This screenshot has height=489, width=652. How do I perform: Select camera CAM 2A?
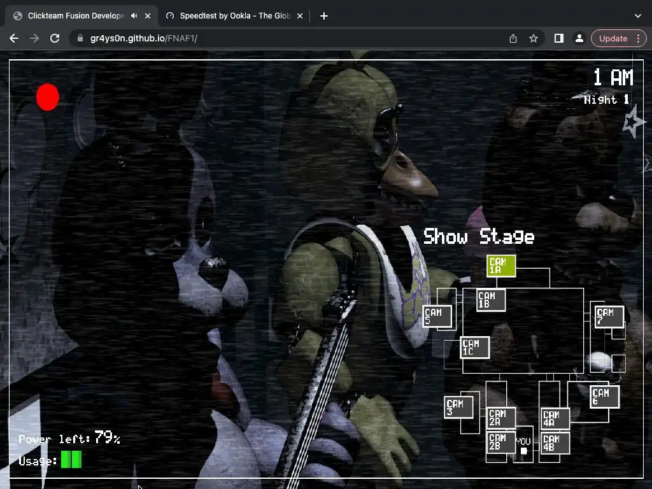tap(501, 418)
